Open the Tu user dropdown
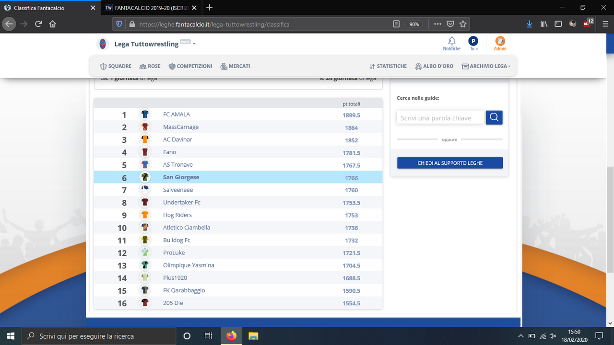This screenshot has height=345, width=614. click(473, 43)
